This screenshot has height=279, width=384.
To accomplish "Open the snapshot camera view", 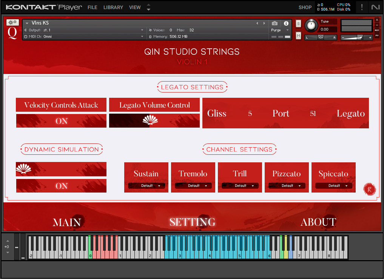I will [x=275, y=23].
